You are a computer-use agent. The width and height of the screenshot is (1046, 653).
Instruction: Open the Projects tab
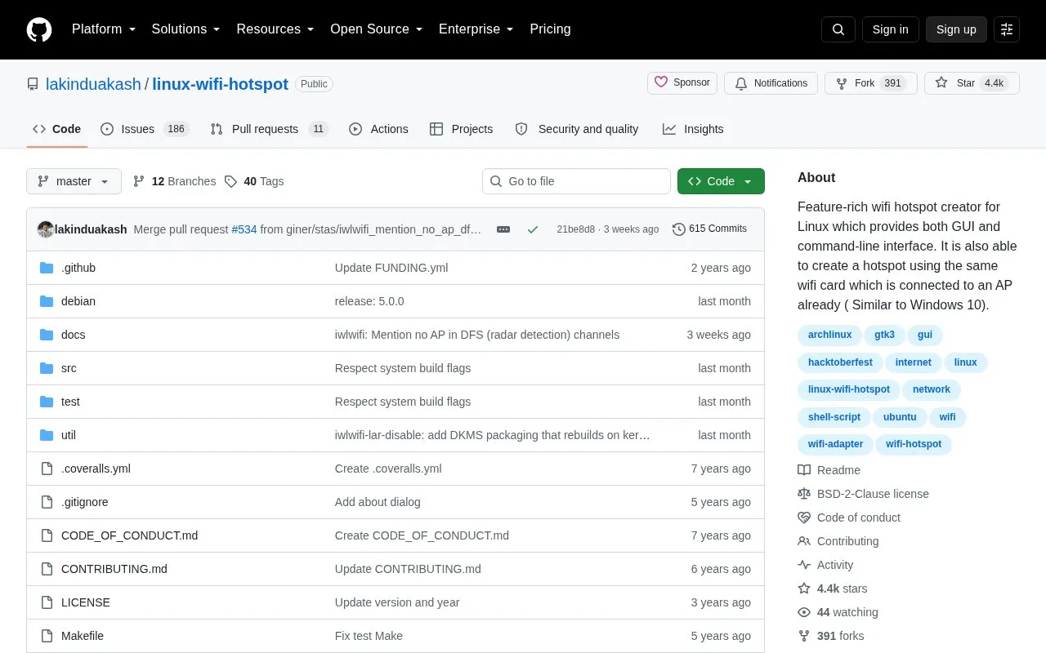pos(462,129)
